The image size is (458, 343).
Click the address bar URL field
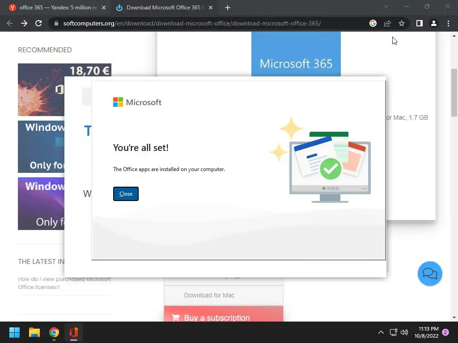pos(192,23)
